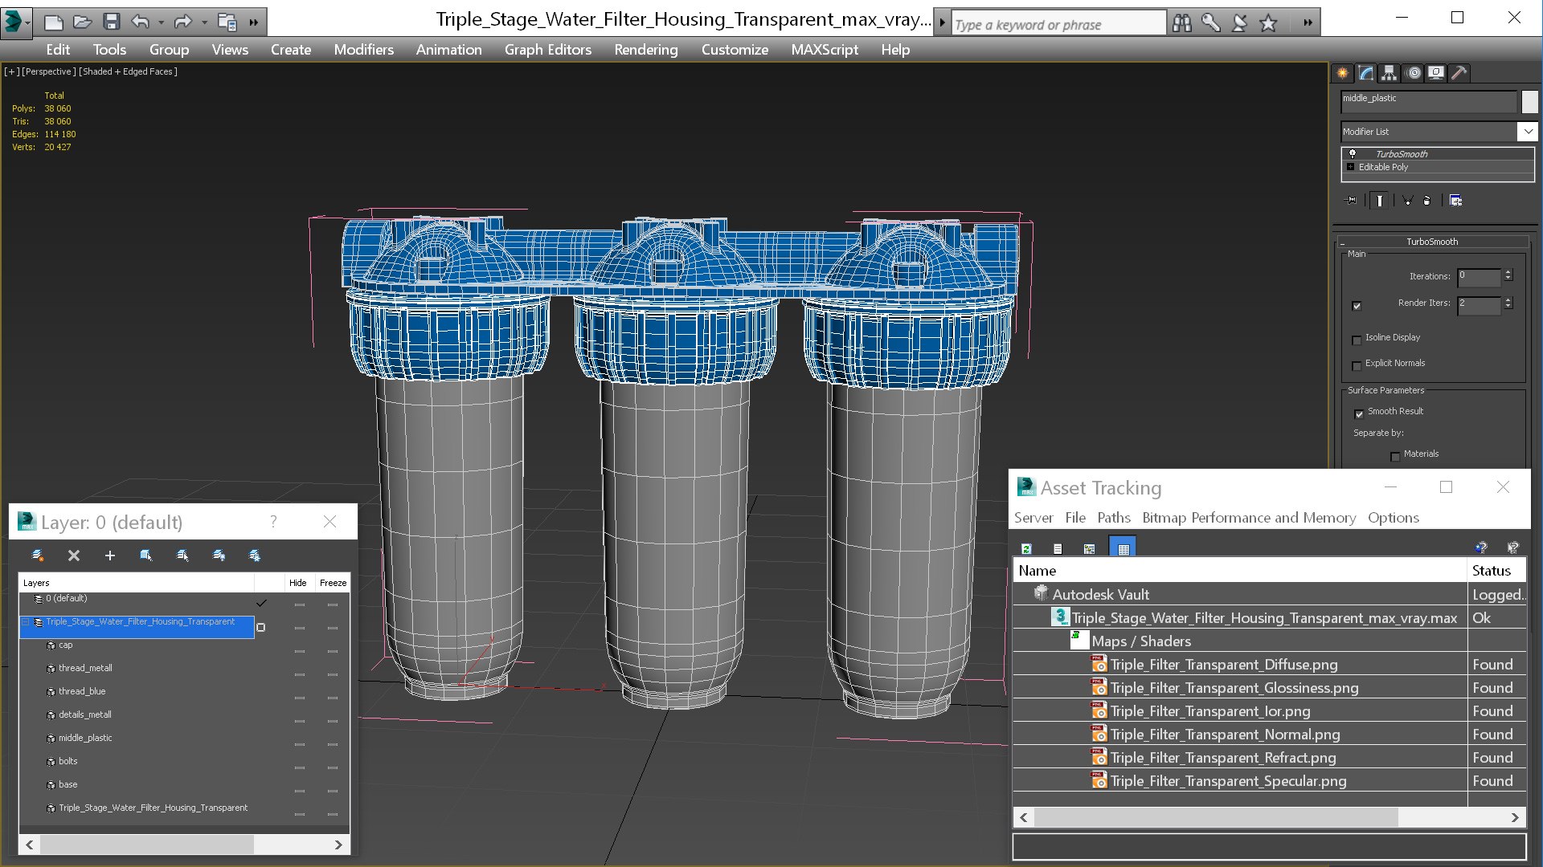Image resolution: width=1543 pixels, height=867 pixels.
Task: Click the keyword search input field
Action: pos(1058,24)
